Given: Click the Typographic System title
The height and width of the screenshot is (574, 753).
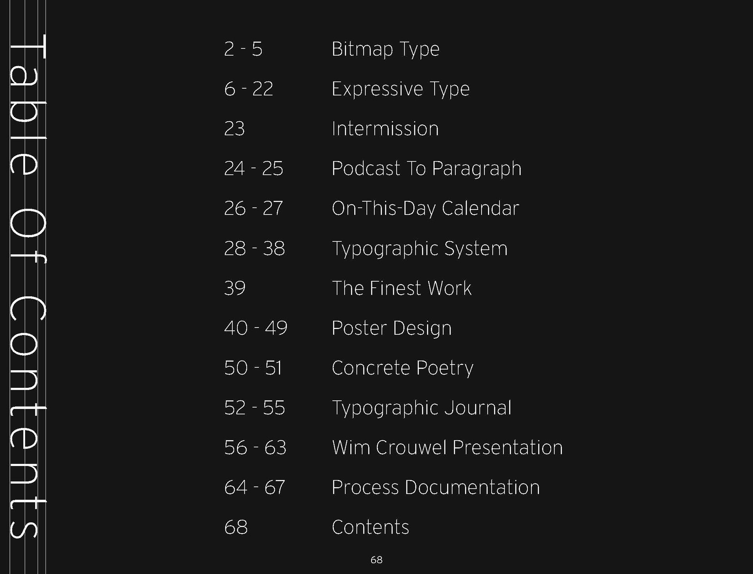Looking at the screenshot, I should [419, 248].
